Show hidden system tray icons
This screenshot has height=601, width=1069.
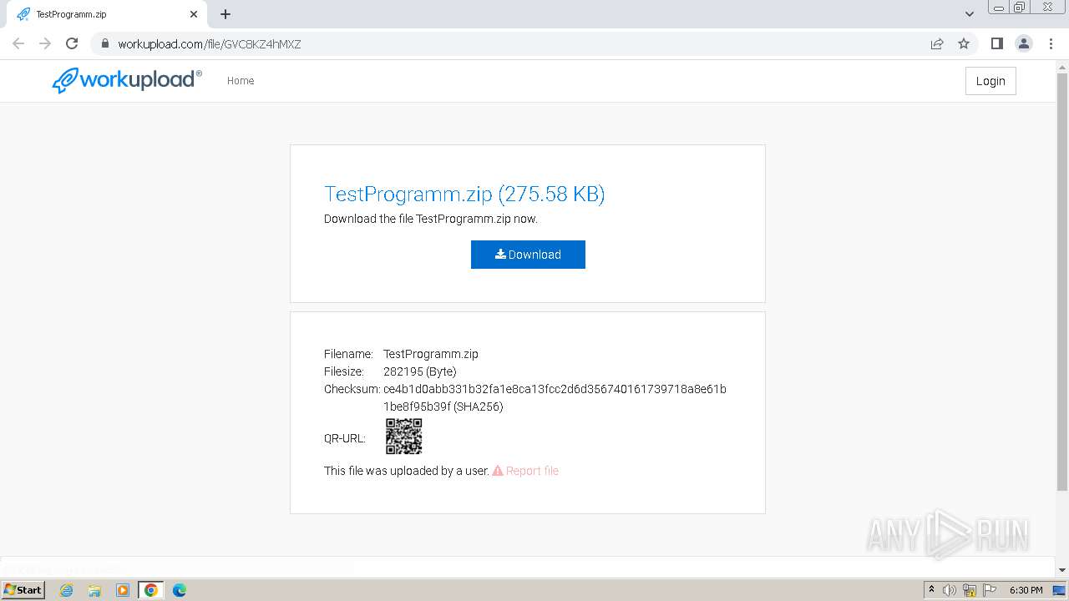pos(931,590)
